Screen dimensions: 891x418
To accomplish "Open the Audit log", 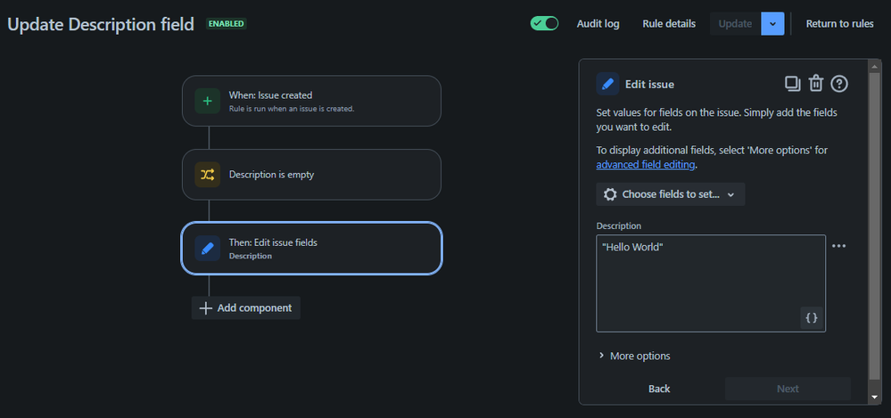I will [598, 24].
